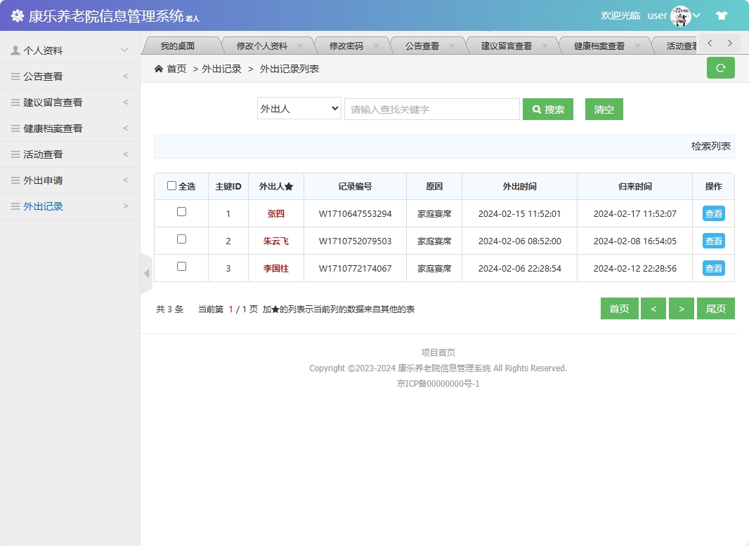Switch to the 我的桌面 tab
Viewport: 749px width, 546px height.
pyautogui.click(x=180, y=44)
